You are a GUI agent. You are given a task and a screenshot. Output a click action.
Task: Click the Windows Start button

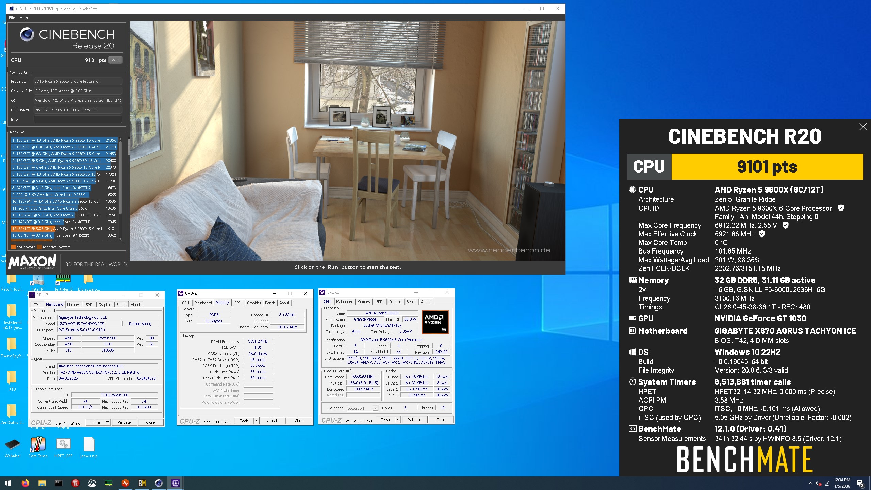(x=8, y=483)
